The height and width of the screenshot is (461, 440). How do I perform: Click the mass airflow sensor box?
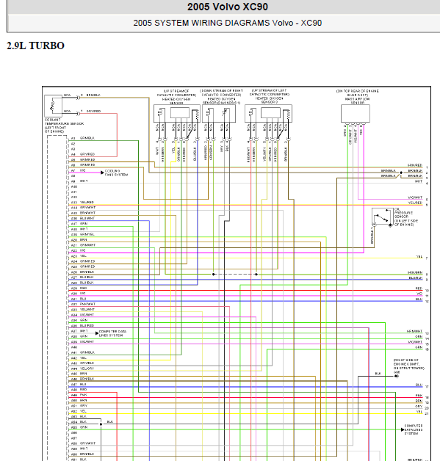[356, 114]
